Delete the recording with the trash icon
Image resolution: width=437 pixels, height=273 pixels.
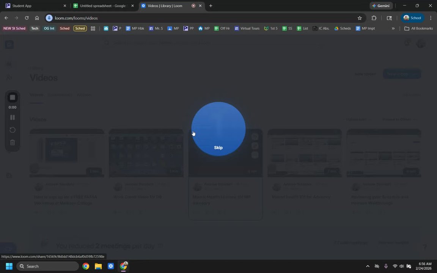[13, 142]
